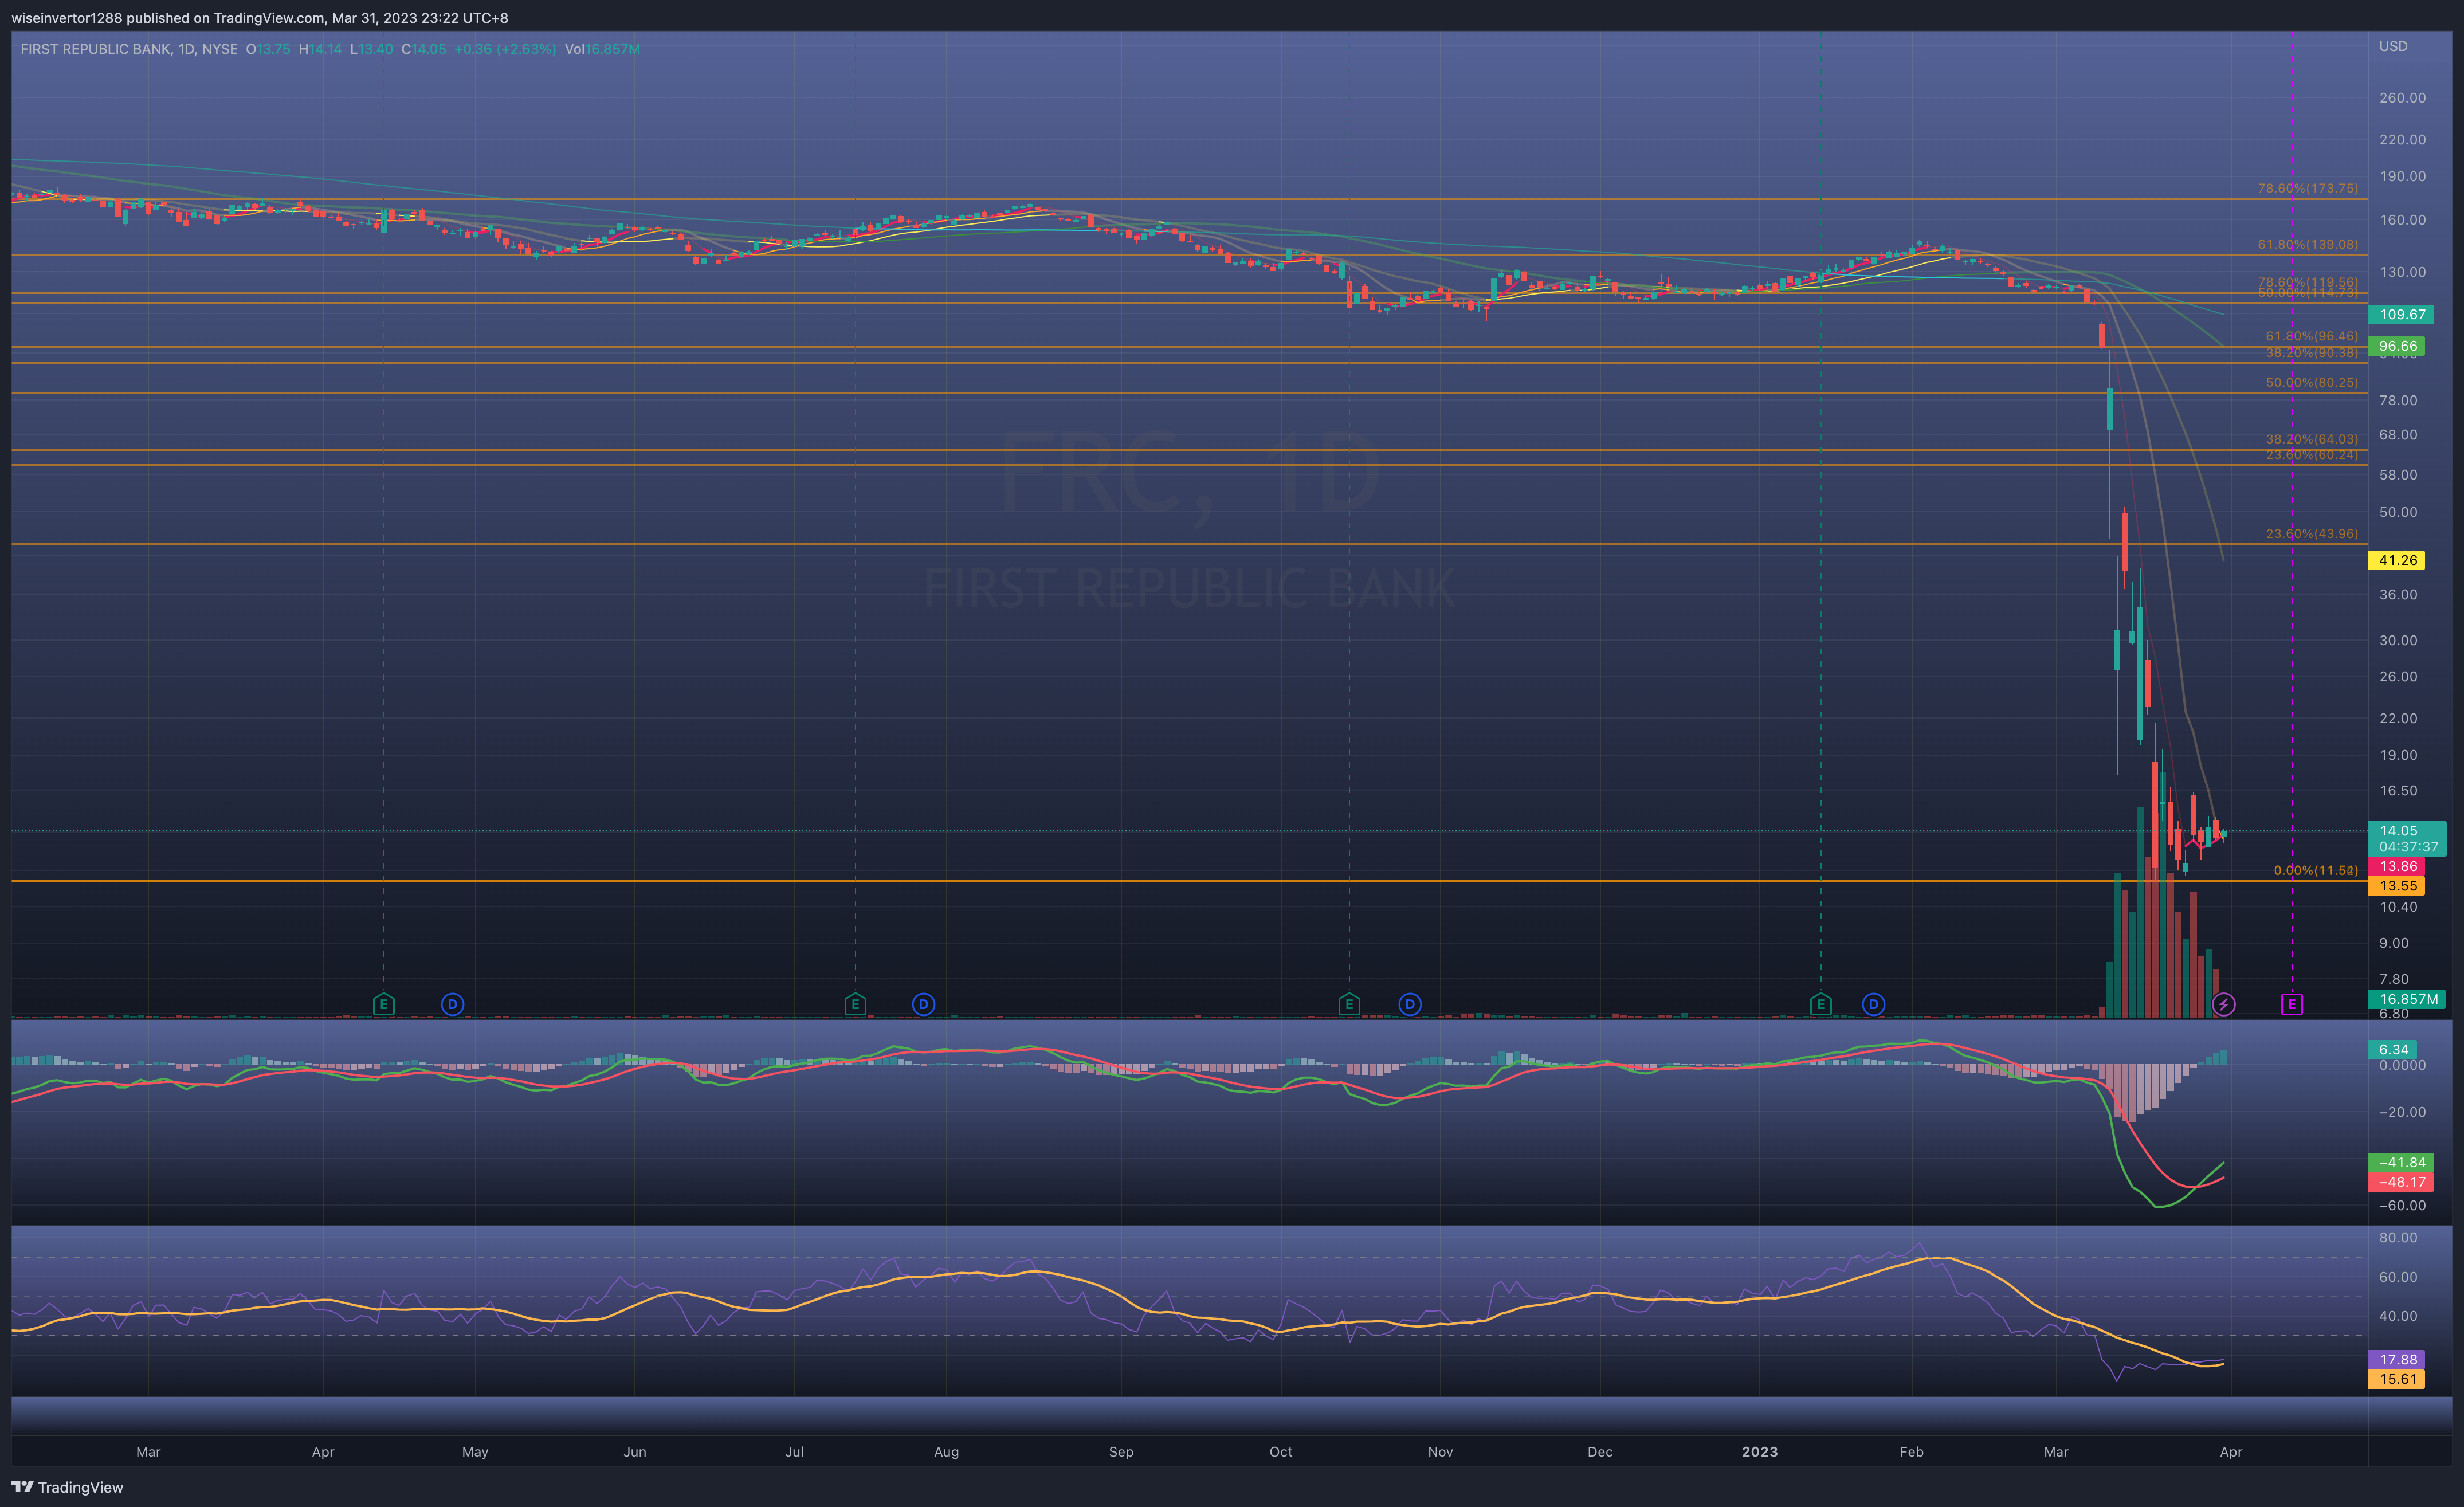The height and width of the screenshot is (1507, 2464).
Task: Click the Fib label 0.00%(11.54)
Action: point(2315,870)
